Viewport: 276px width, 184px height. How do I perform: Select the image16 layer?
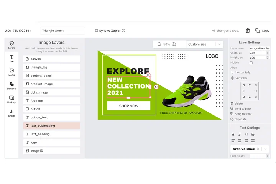[52, 151]
